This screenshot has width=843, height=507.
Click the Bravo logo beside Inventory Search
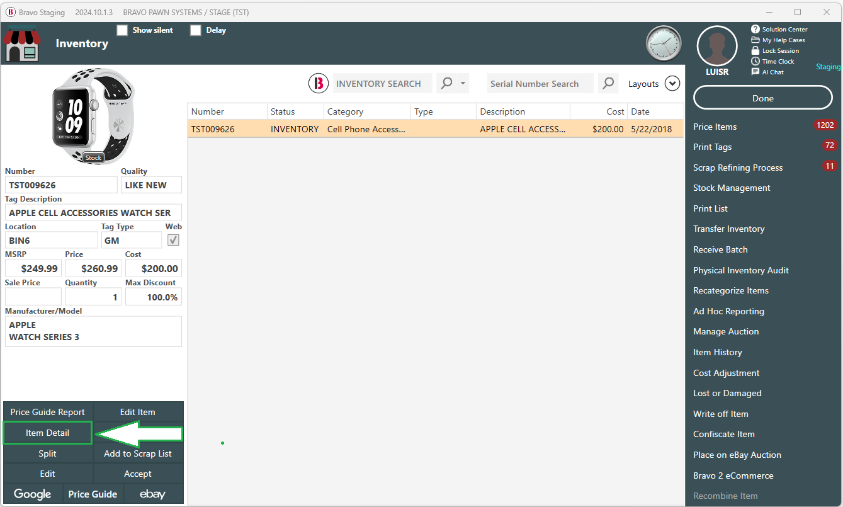point(319,83)
